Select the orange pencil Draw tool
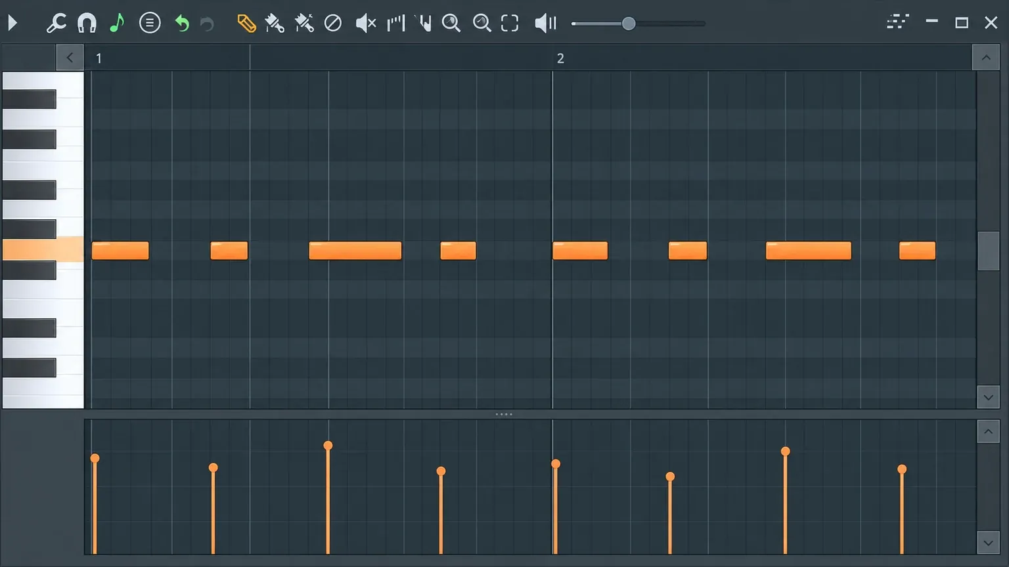Image resolution: width=1009 pixels, height=567 pixels. [246, 24]
